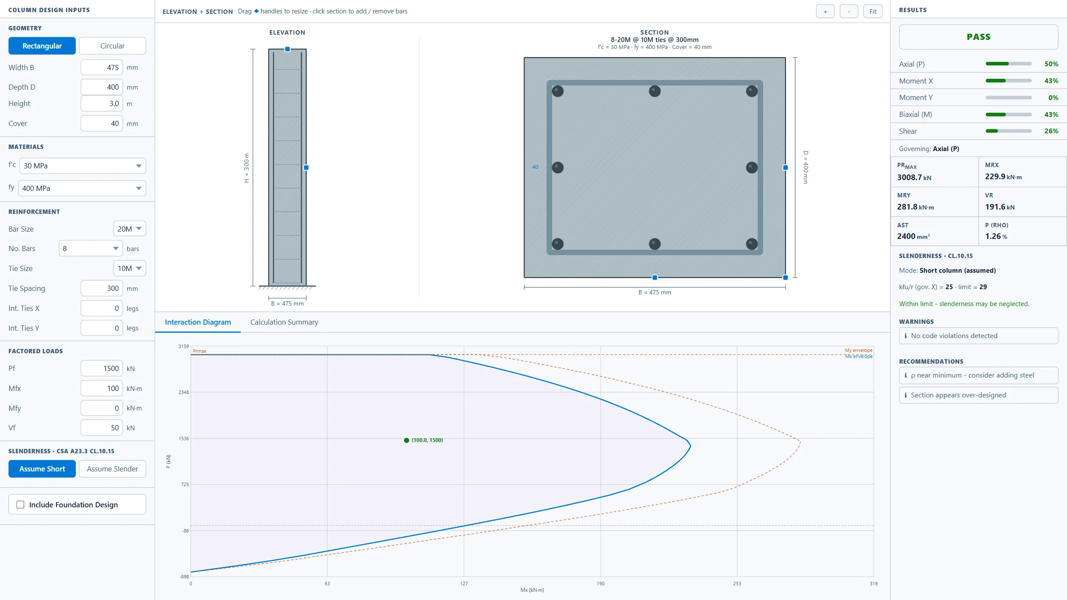Click the Height input field

coord(102,103)
